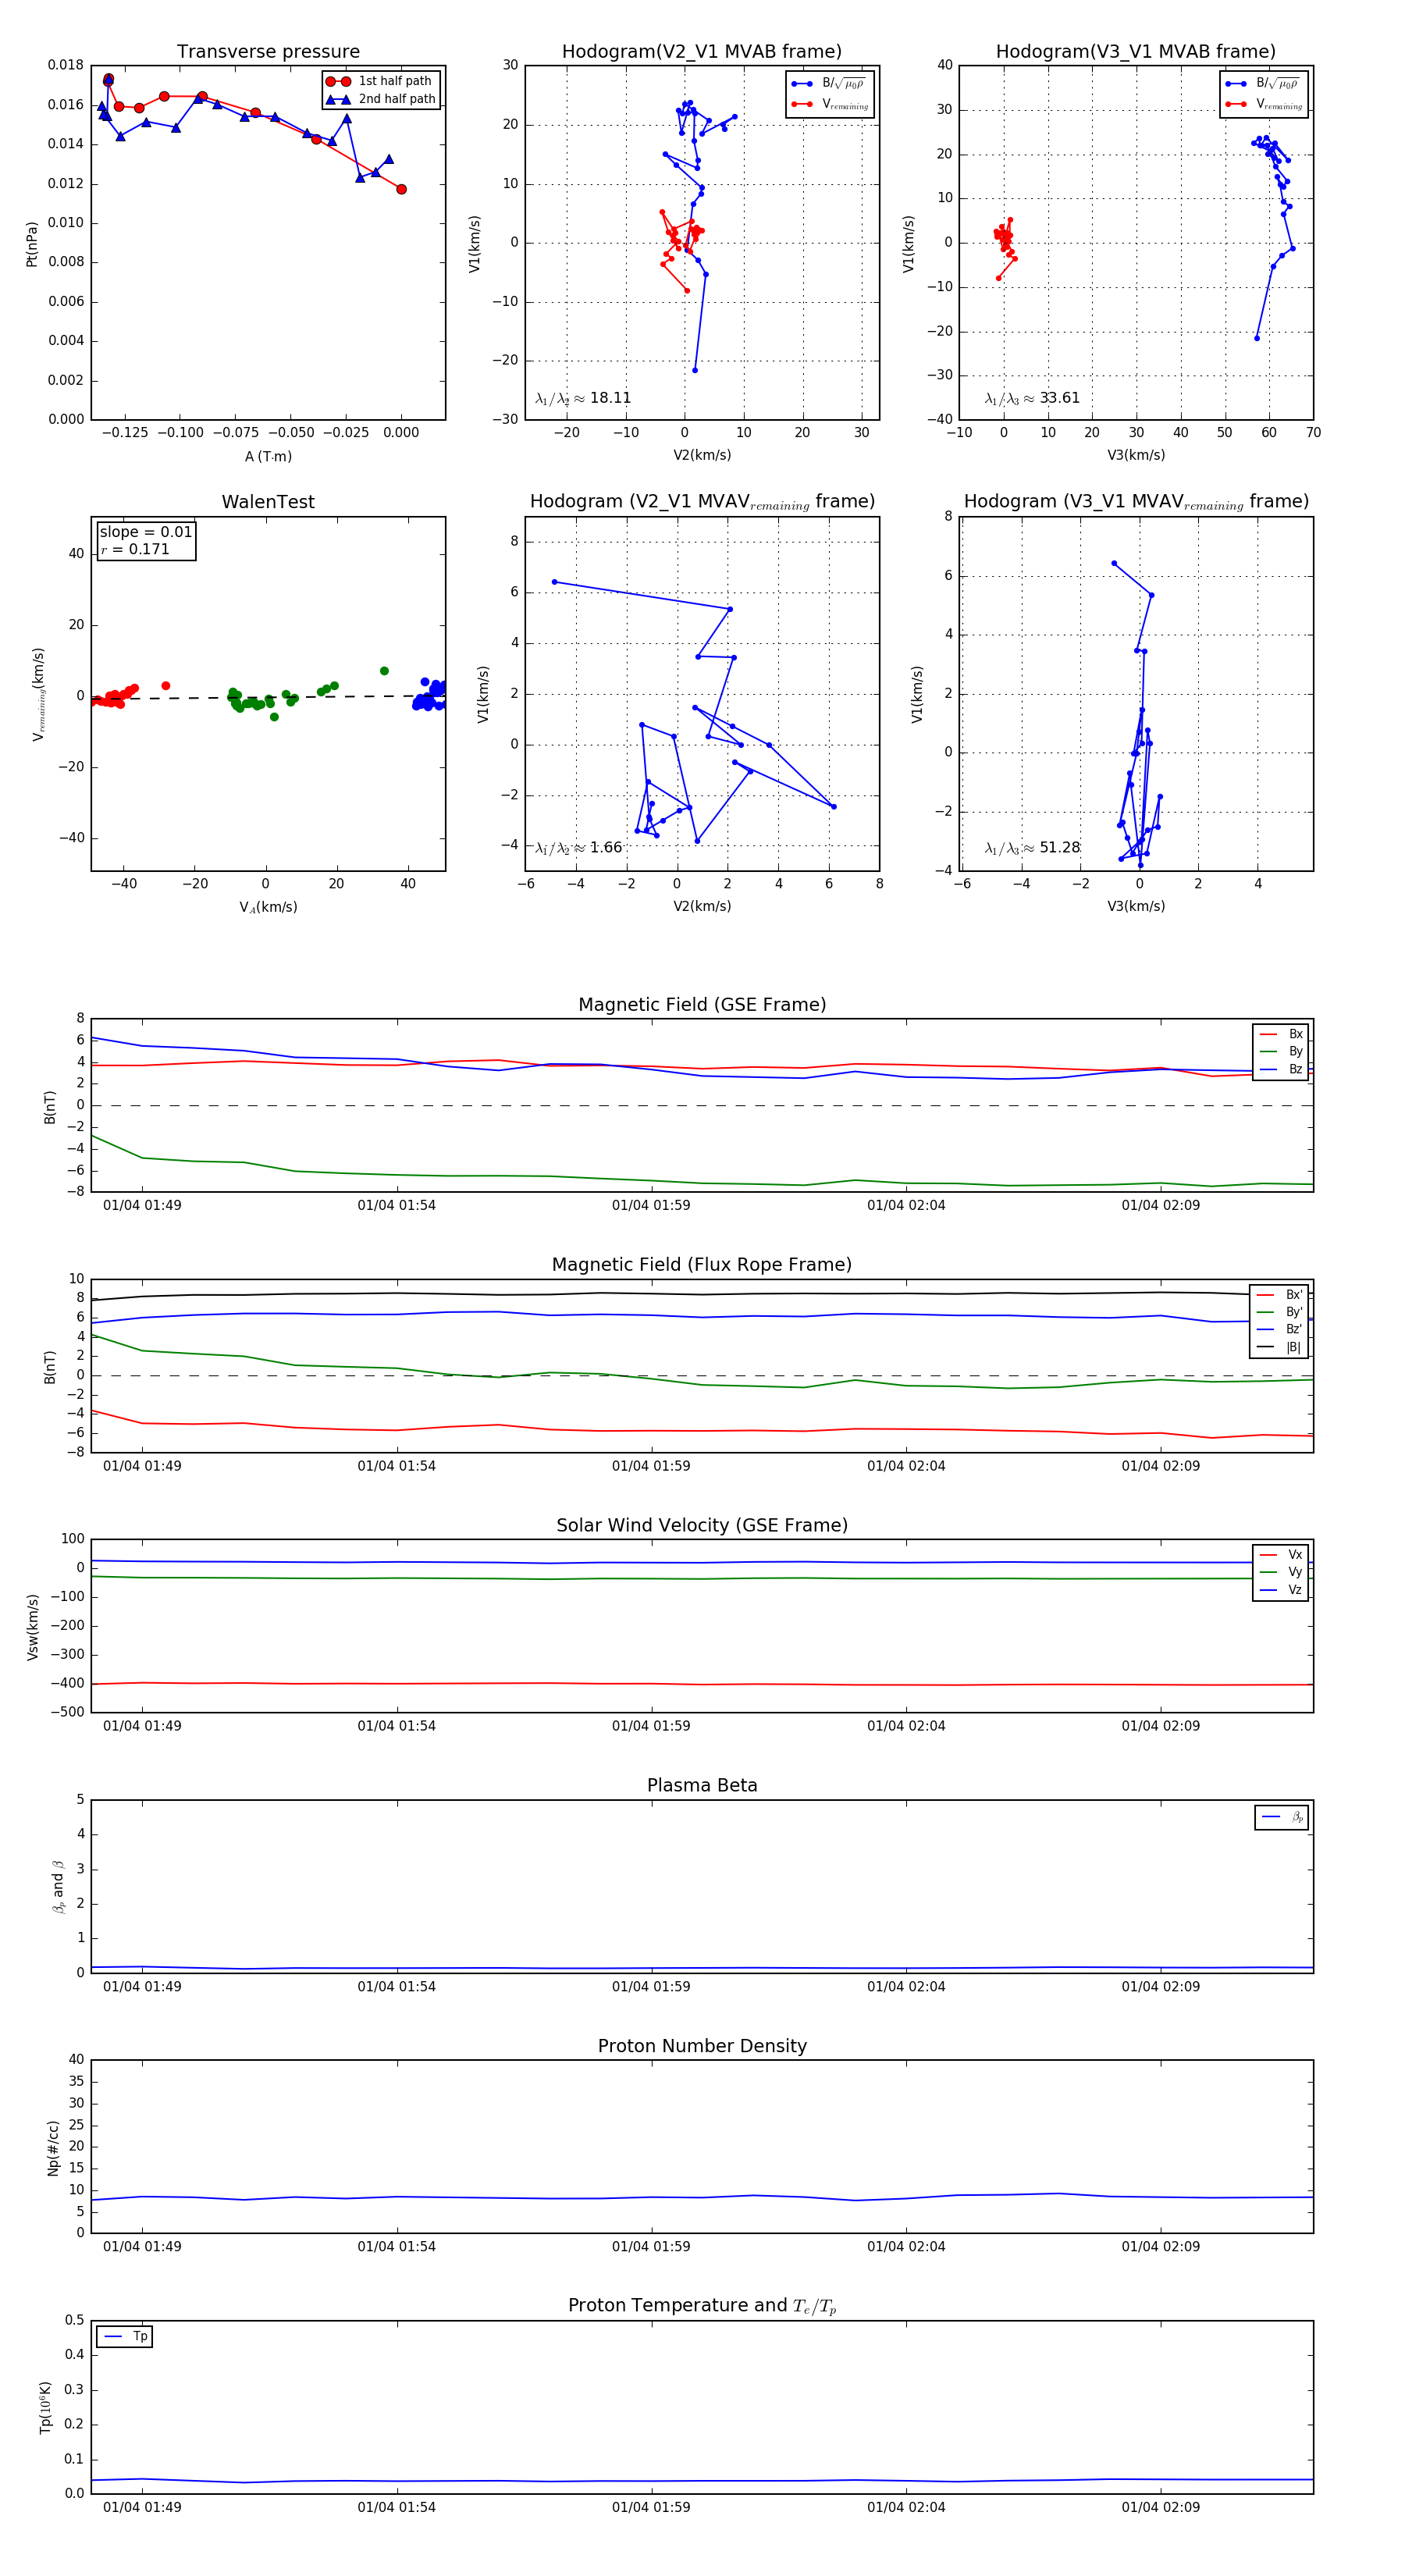Select the 'Tp' legend entry
Image resolution: width=1405 pixels, height=2576 pixels.
tap(126, 2337)
